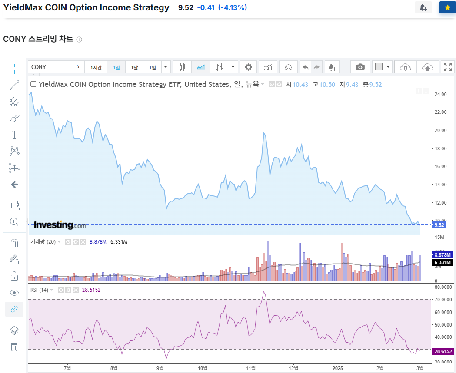Hide all drawings with the eye icon

coord(14,293)
